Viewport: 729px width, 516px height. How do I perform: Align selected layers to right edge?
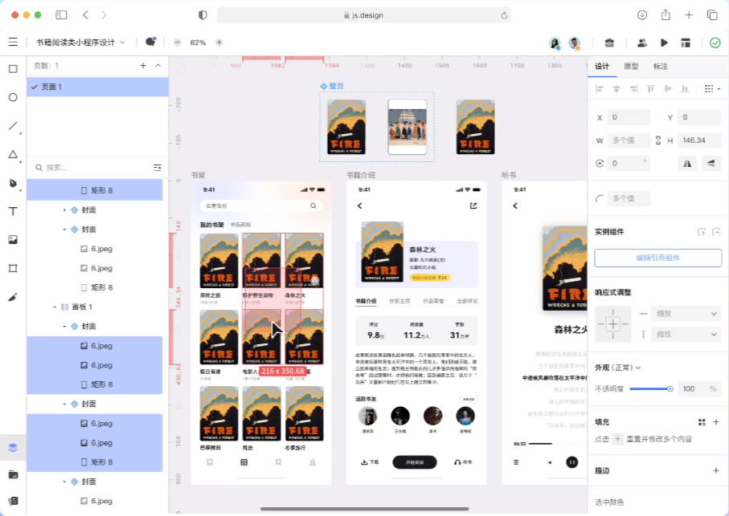[x=633, y=88]
